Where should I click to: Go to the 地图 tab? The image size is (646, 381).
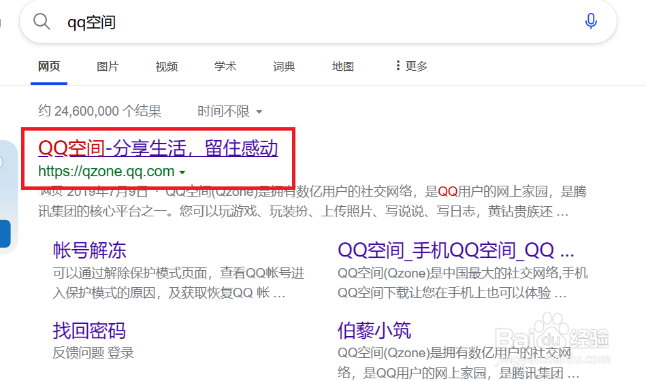[x=343, y=66]
